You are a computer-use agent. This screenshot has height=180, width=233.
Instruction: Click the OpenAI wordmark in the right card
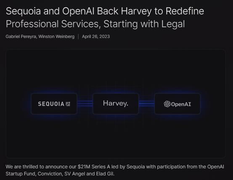click(181, 104)
